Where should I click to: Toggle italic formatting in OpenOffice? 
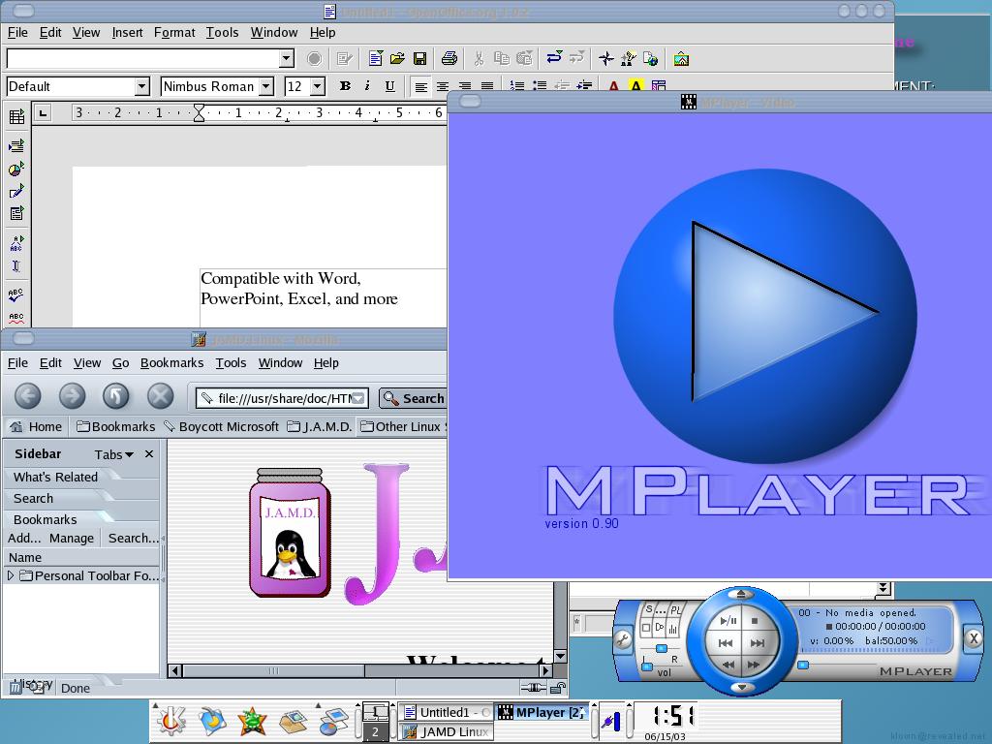point(367,86)
